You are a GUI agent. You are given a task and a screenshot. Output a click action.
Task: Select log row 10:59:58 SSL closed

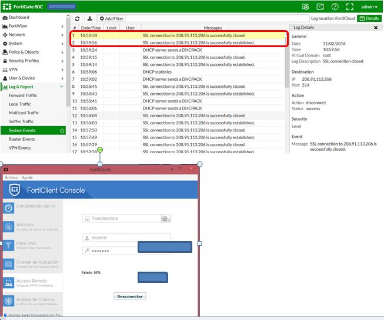coord(178,35)
